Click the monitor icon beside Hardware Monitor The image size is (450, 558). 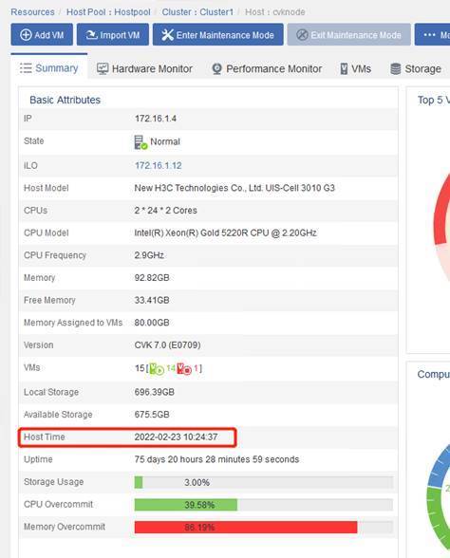pyautogui.click(x=103, y=68)
